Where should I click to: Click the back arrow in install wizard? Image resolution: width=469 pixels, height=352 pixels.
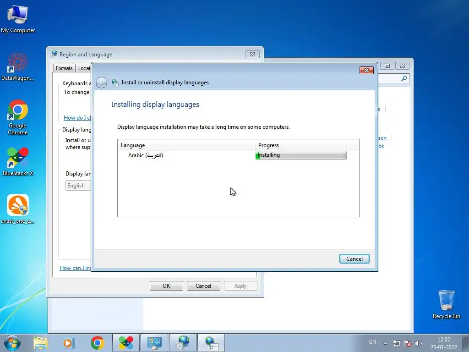coord(101,82)
